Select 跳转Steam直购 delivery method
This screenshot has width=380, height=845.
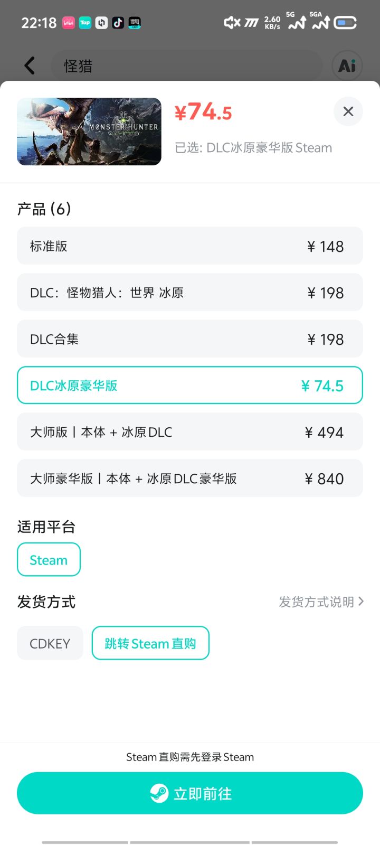(x=150, y=643)
